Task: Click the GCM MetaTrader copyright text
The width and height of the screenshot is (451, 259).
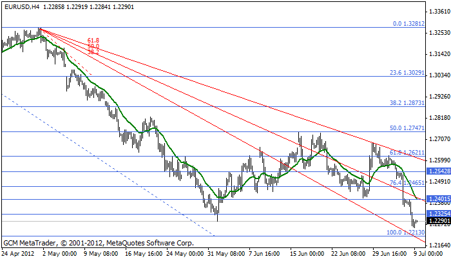Action: pyautogui.click(x=99, y=243)
